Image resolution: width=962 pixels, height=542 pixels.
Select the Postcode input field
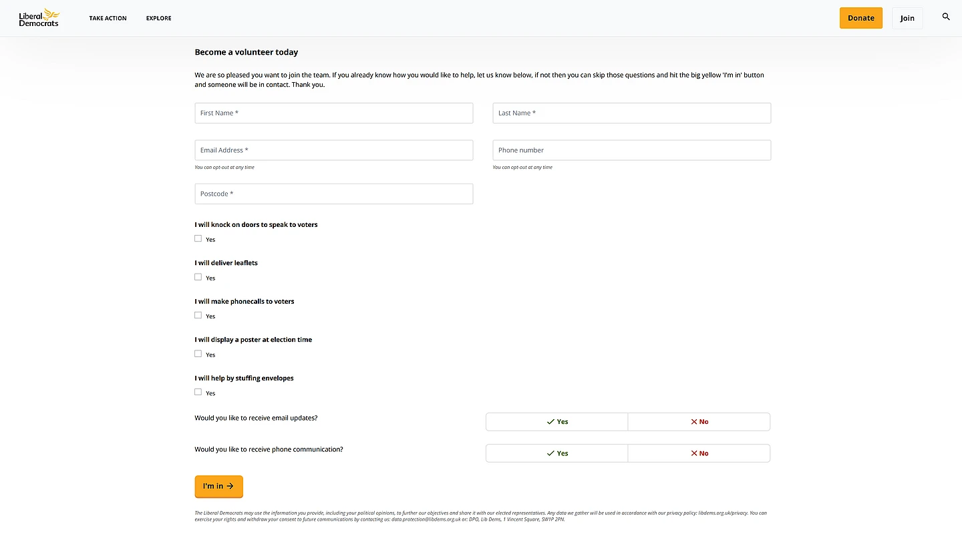[333, 194]
